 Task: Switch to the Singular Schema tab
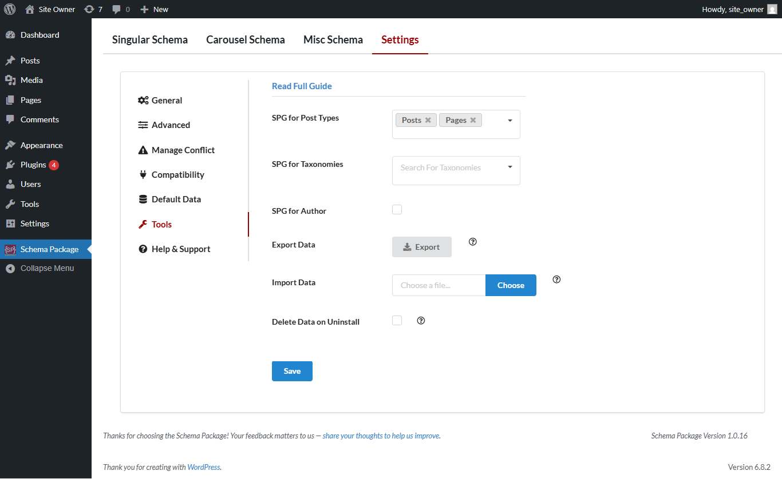(x=150, y=40)
